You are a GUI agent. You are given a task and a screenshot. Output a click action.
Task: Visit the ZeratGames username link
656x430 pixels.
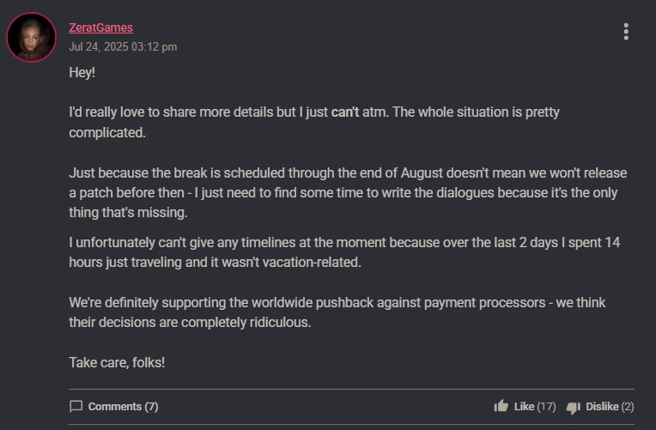click(x=100, y=27)
